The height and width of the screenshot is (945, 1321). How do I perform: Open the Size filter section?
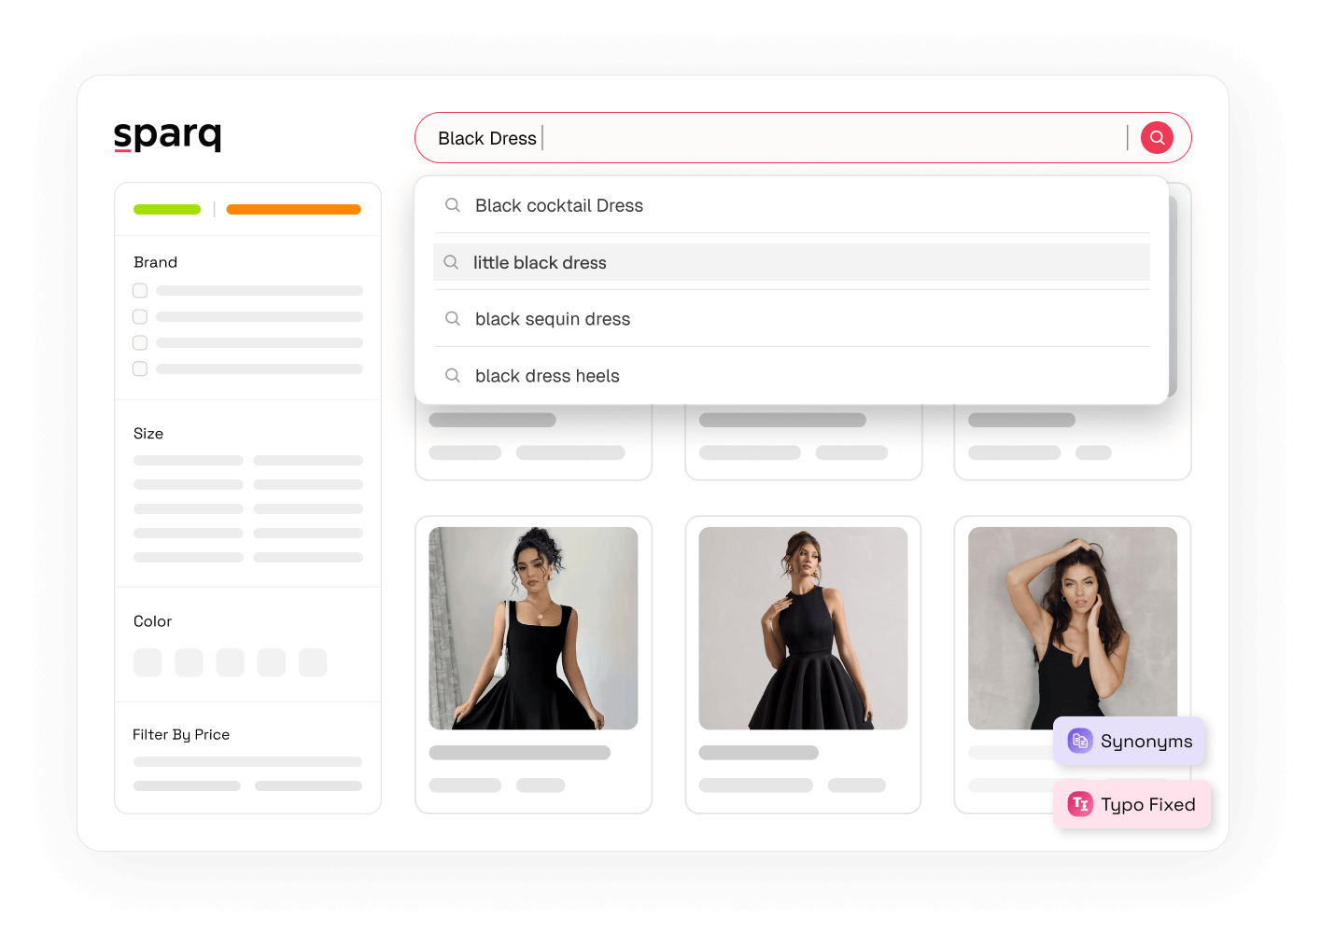(x=148, y=433)
